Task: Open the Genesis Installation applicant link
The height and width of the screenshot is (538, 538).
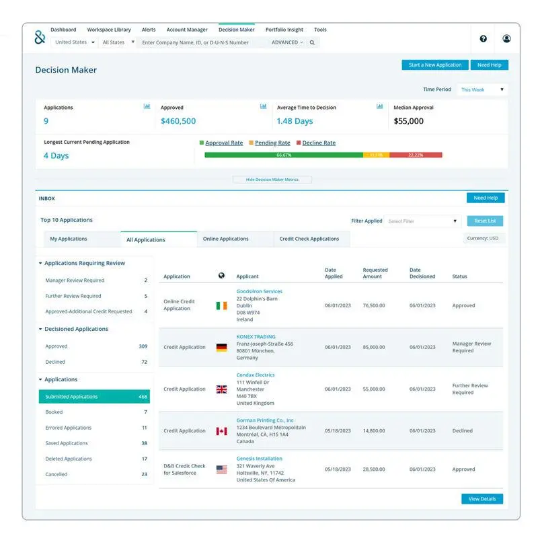Action: click(x=259, y=459)
